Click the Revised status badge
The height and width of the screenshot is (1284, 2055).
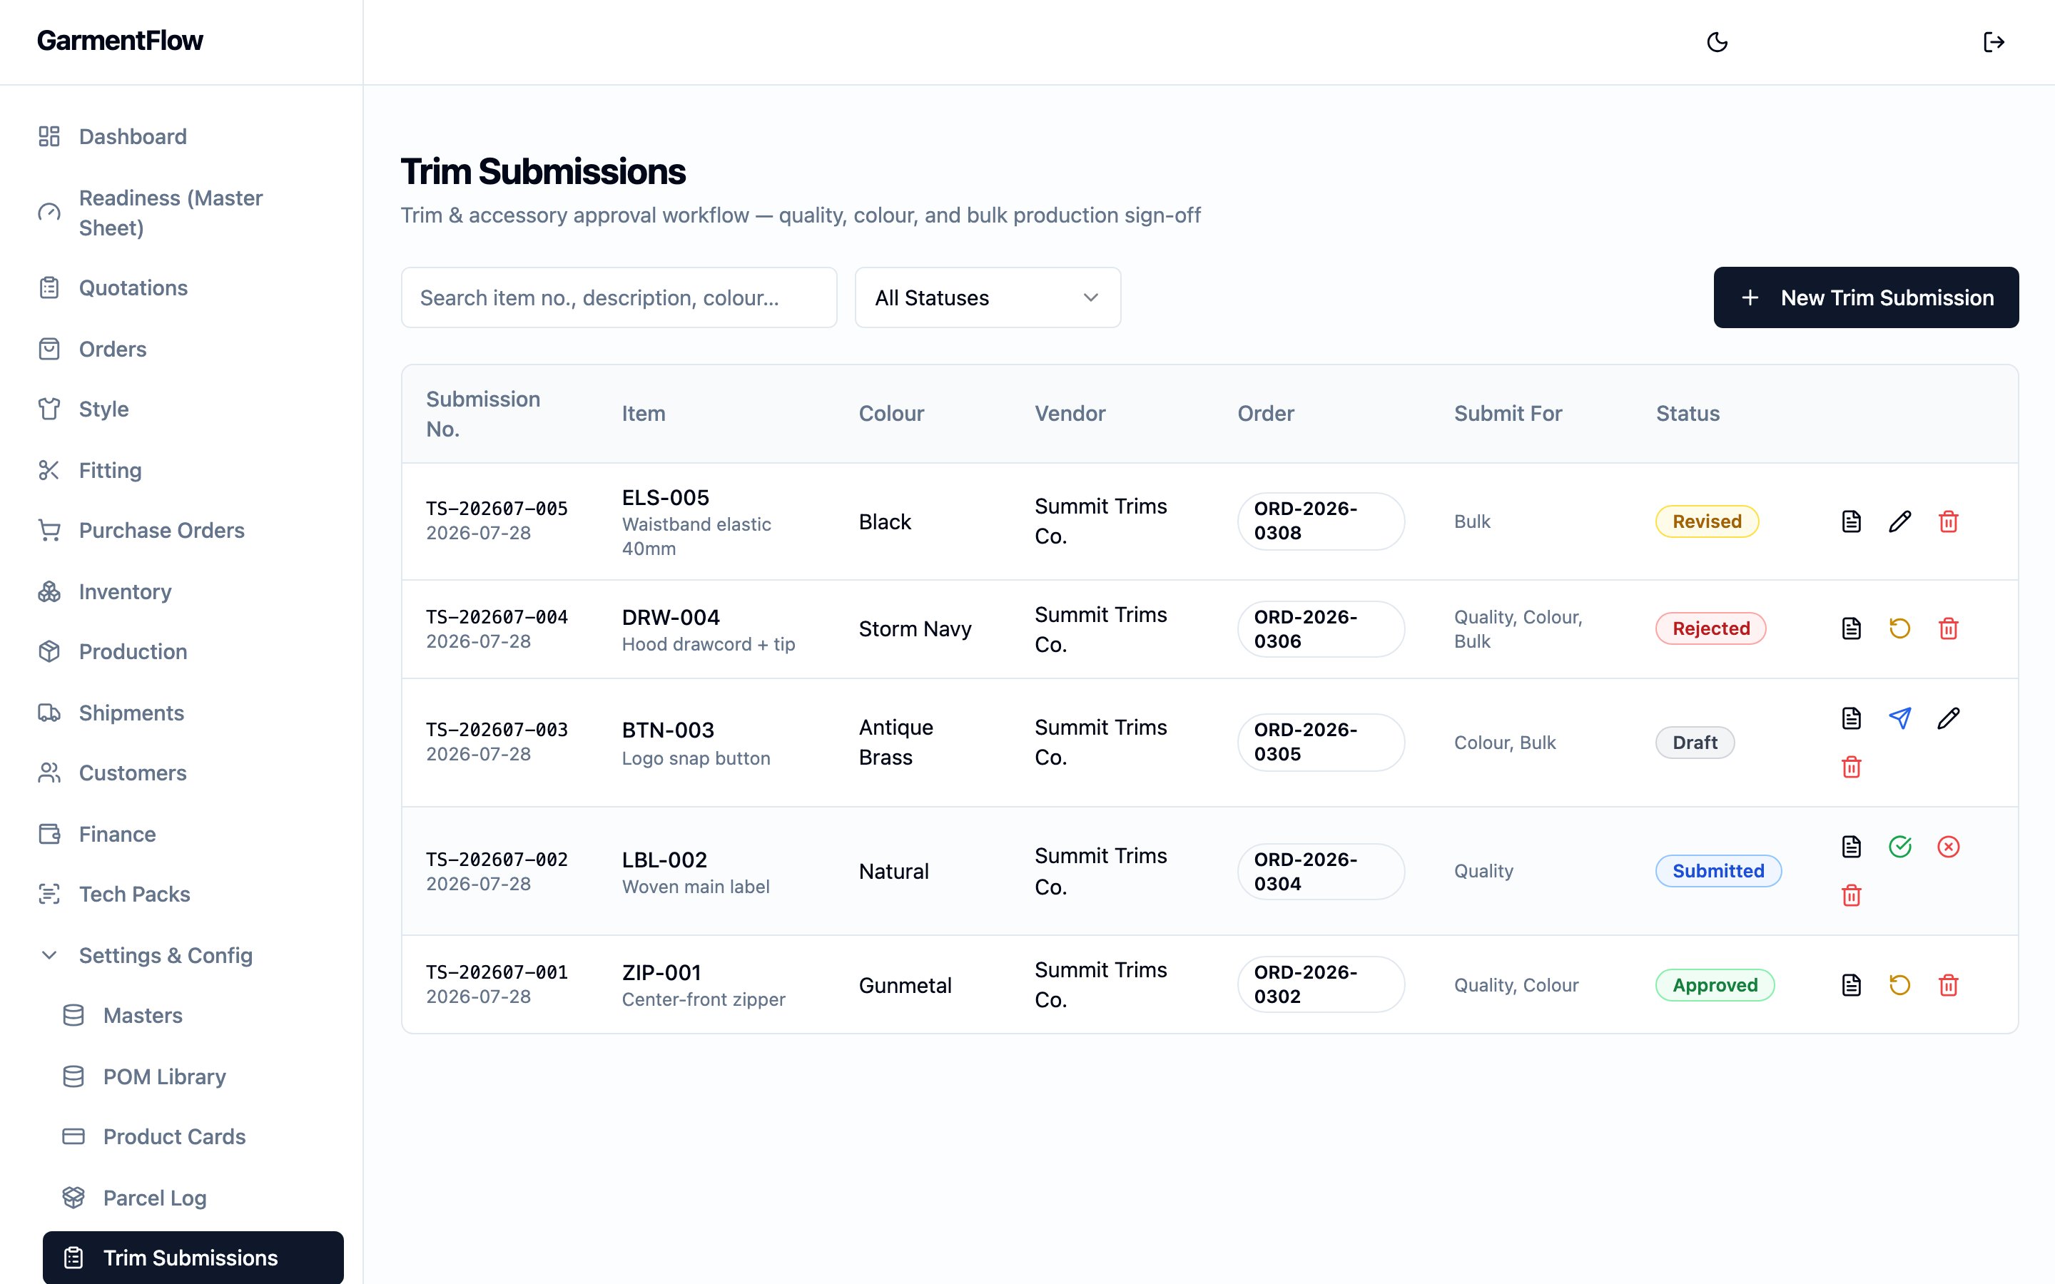click(1707, 521)
